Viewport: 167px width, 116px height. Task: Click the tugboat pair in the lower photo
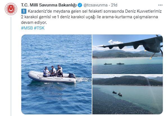tap(117, 94)
